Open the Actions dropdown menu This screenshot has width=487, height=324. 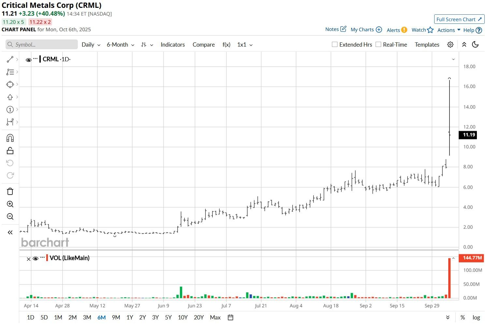449,30
